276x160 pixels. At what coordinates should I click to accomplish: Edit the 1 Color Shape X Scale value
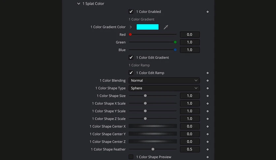point(190,103)
